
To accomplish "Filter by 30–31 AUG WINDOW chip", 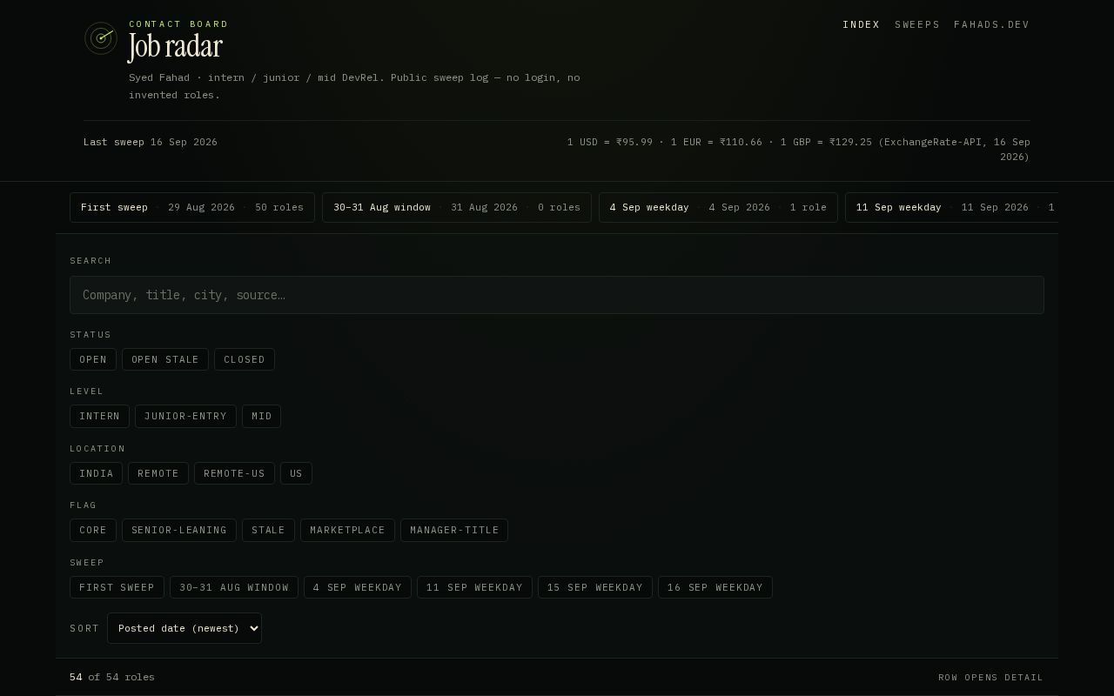I will point(234,587).
